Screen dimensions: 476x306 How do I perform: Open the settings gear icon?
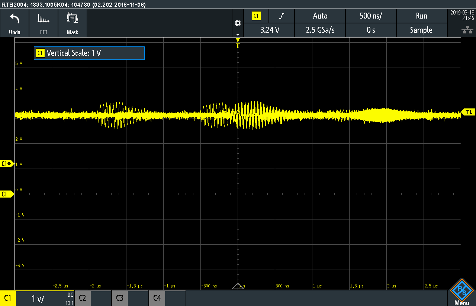coord(238,23)
